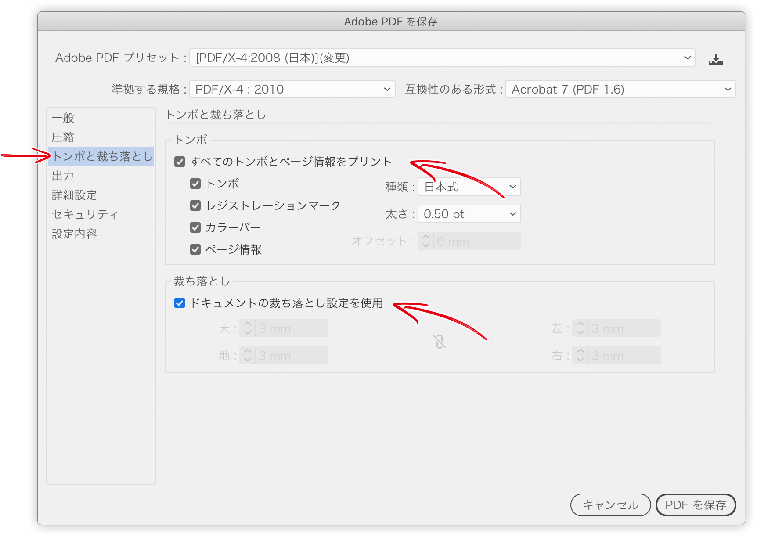Select 出力 in the sidebar

coord(101,176)
